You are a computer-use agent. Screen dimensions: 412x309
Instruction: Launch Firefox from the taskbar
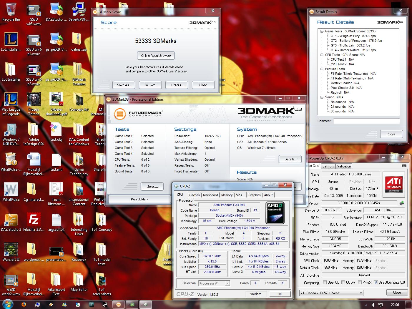pyautogui.click(x=24, y=305)
